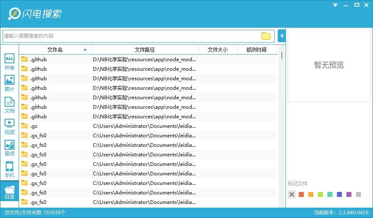
Task: Mark file with green color swatch
Action: 320,194
